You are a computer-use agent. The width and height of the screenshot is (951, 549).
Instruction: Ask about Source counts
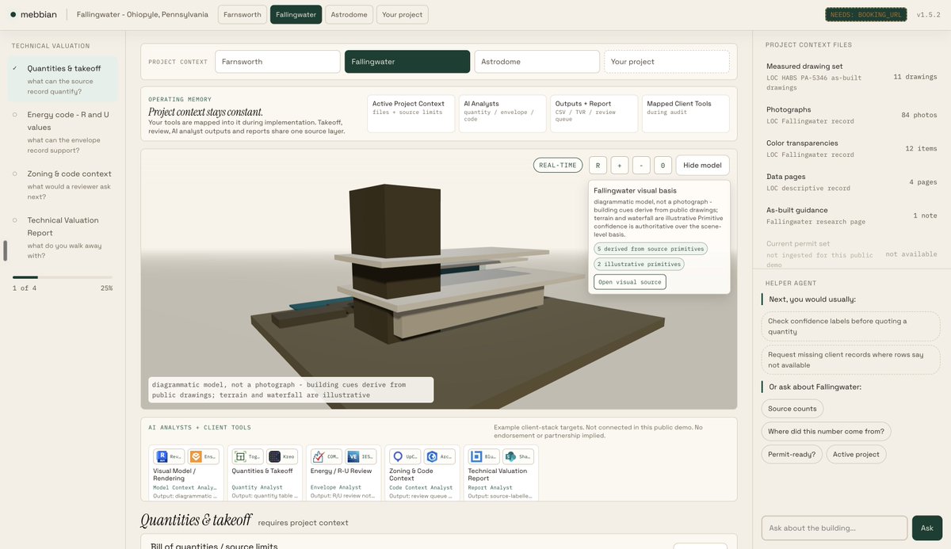click(792, 409)
